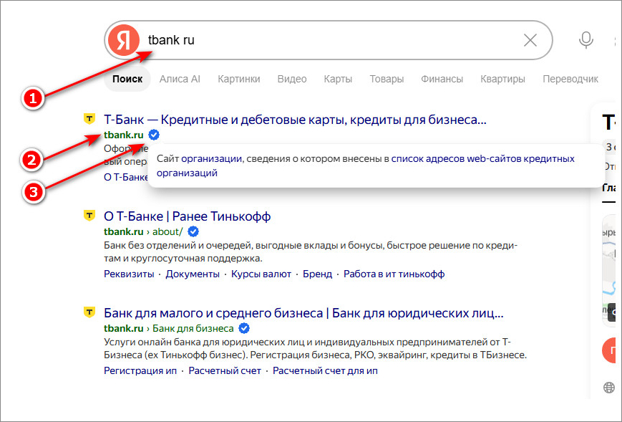Open the Квартиры tab
Screen dimensions: 622x422
coord(502,79)
